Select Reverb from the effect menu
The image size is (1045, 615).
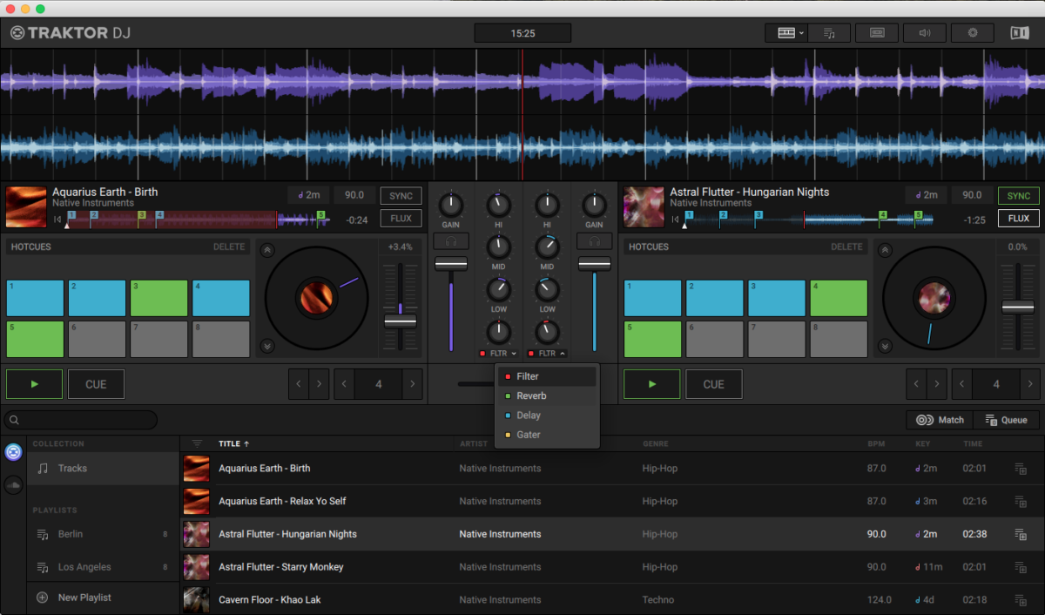point(531,396)
